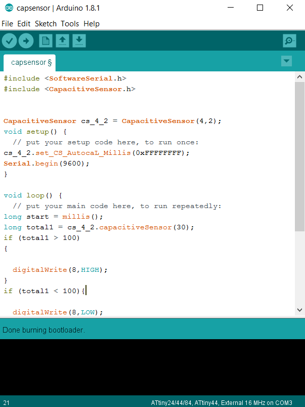Click the line number 21 indicator
305x407 pixels.
6,403
